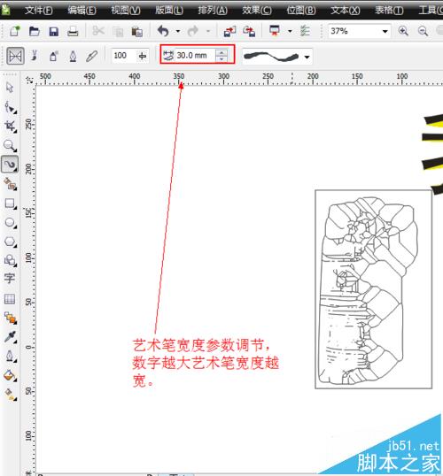Click the Copy icon in the toolbar
Image resolution: width=443 pixels, height=476 pixels.
[118, 32]
